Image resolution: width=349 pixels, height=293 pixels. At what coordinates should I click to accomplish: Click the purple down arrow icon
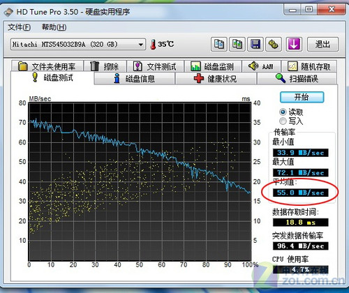294,44
